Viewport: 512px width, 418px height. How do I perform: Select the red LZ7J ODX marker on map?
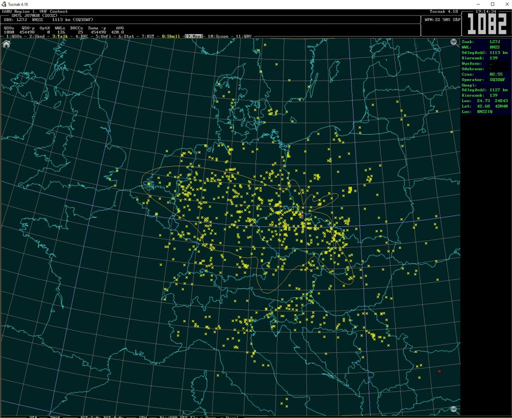pos(439,371)
